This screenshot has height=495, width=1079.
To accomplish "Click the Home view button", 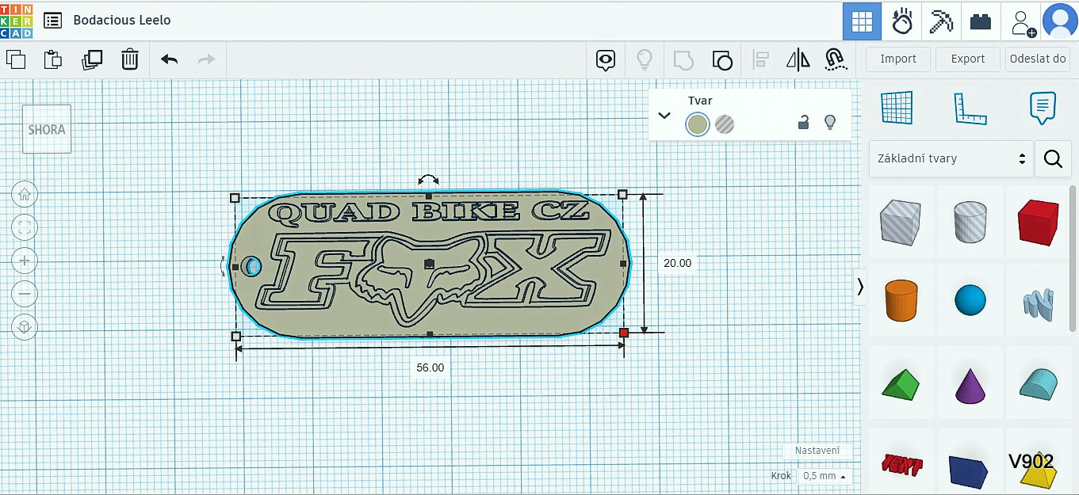I will pos(25,194).
